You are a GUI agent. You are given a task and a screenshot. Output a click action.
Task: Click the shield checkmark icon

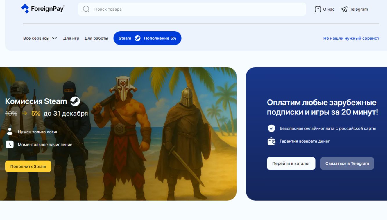pos(271,128)
